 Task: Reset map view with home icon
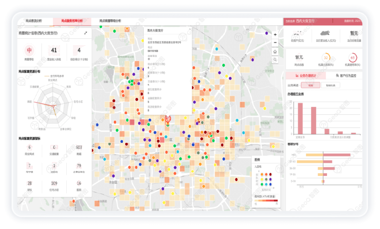pyautogui.click(x=275, y=51)
